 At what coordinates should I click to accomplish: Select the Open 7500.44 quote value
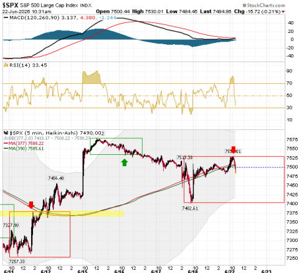(x=113, y=12)
